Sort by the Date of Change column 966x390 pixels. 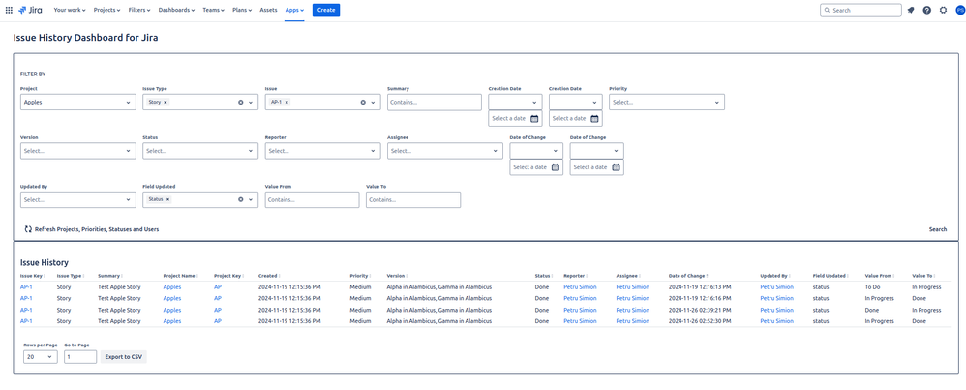pos(689,276)
